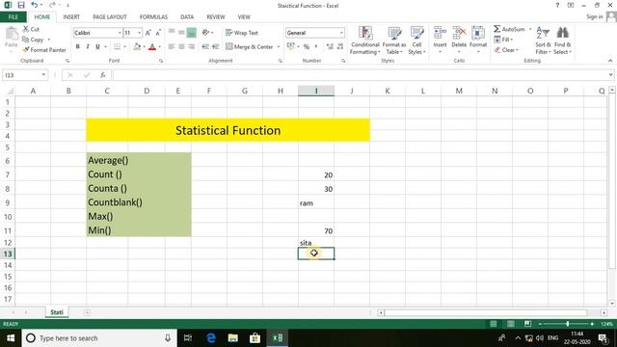The image size is (617, 347).
Task: Open Format as Table gallery
Action: [394, 40]
